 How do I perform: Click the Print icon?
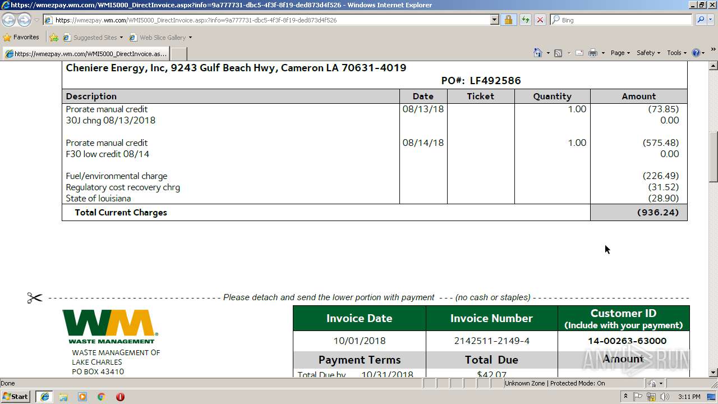(x=593, y=53)
